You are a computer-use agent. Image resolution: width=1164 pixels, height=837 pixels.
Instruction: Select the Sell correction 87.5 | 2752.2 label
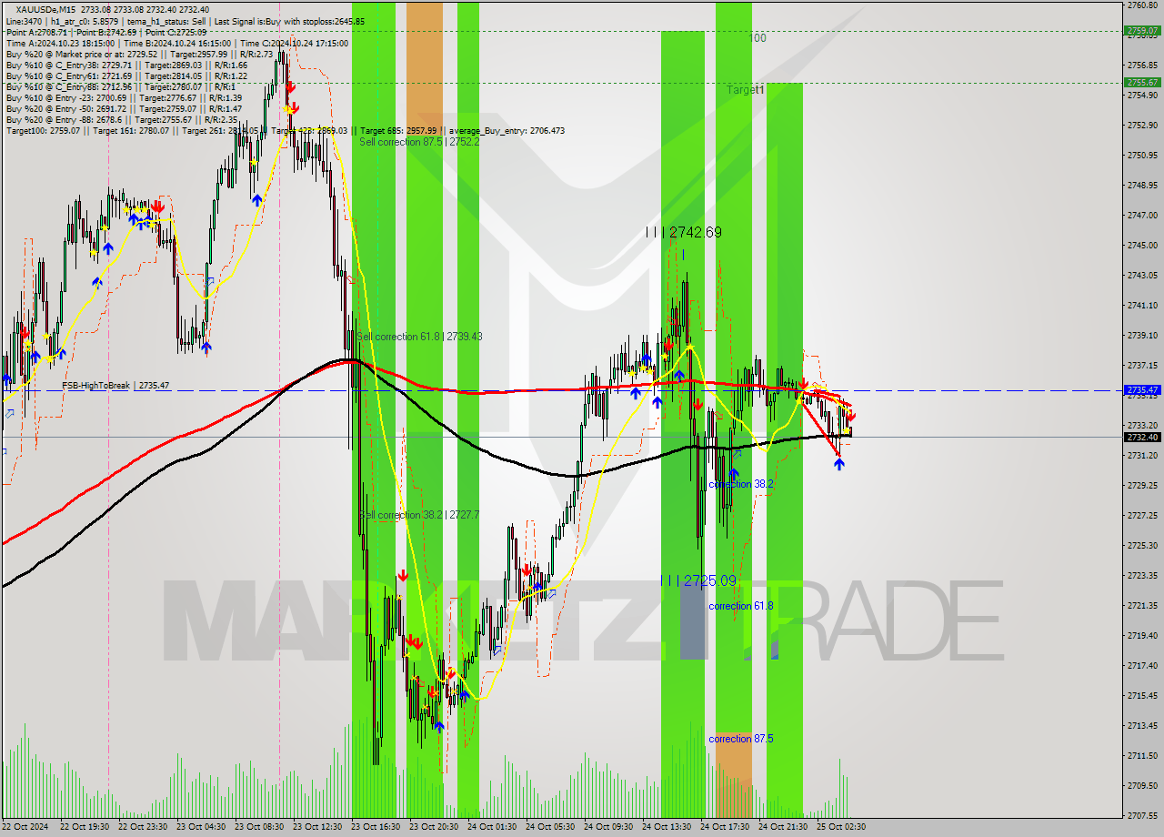[x=419, y=142]
